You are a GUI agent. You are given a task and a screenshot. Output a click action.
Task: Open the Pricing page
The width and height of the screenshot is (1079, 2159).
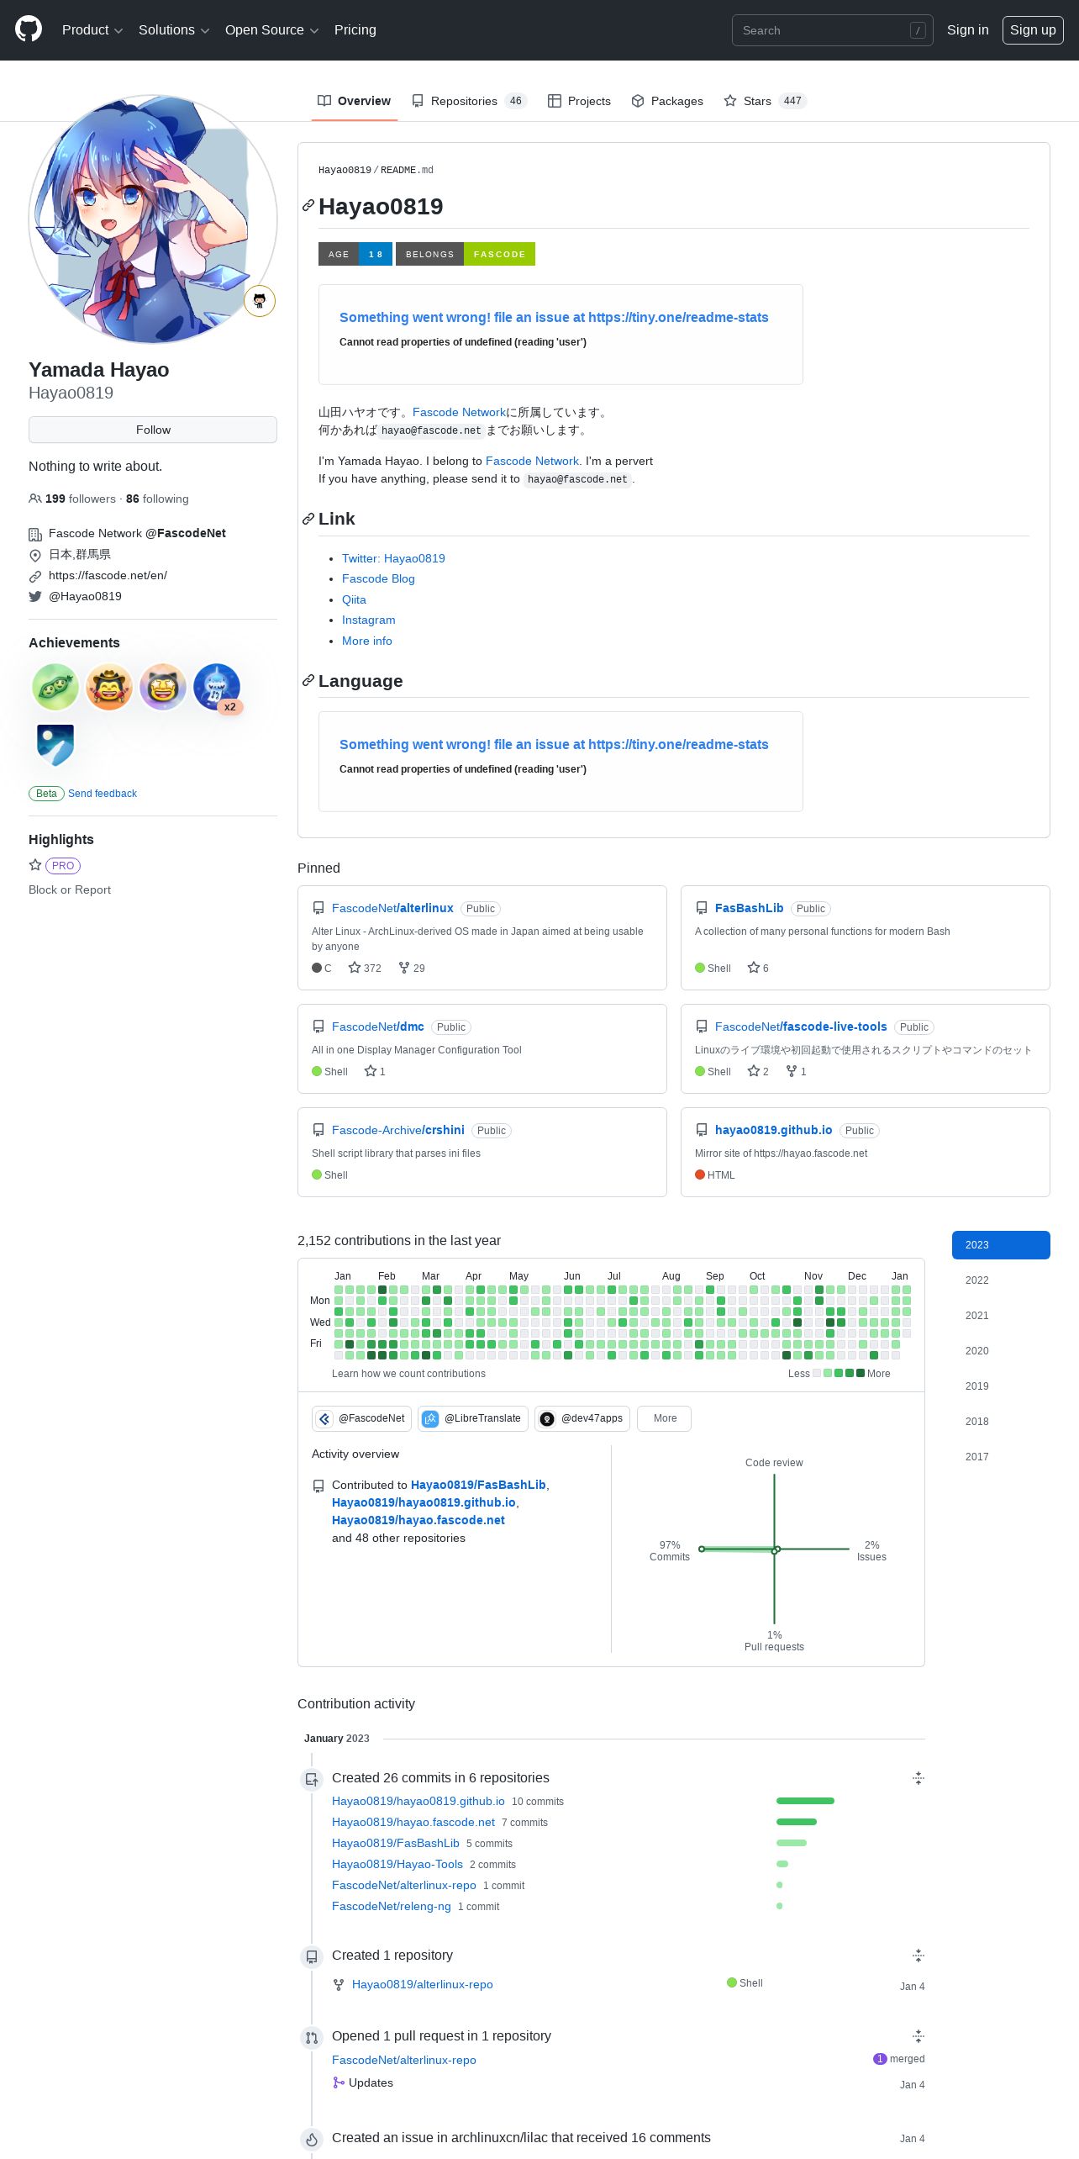pyautogui.click(x=355, y=30)
